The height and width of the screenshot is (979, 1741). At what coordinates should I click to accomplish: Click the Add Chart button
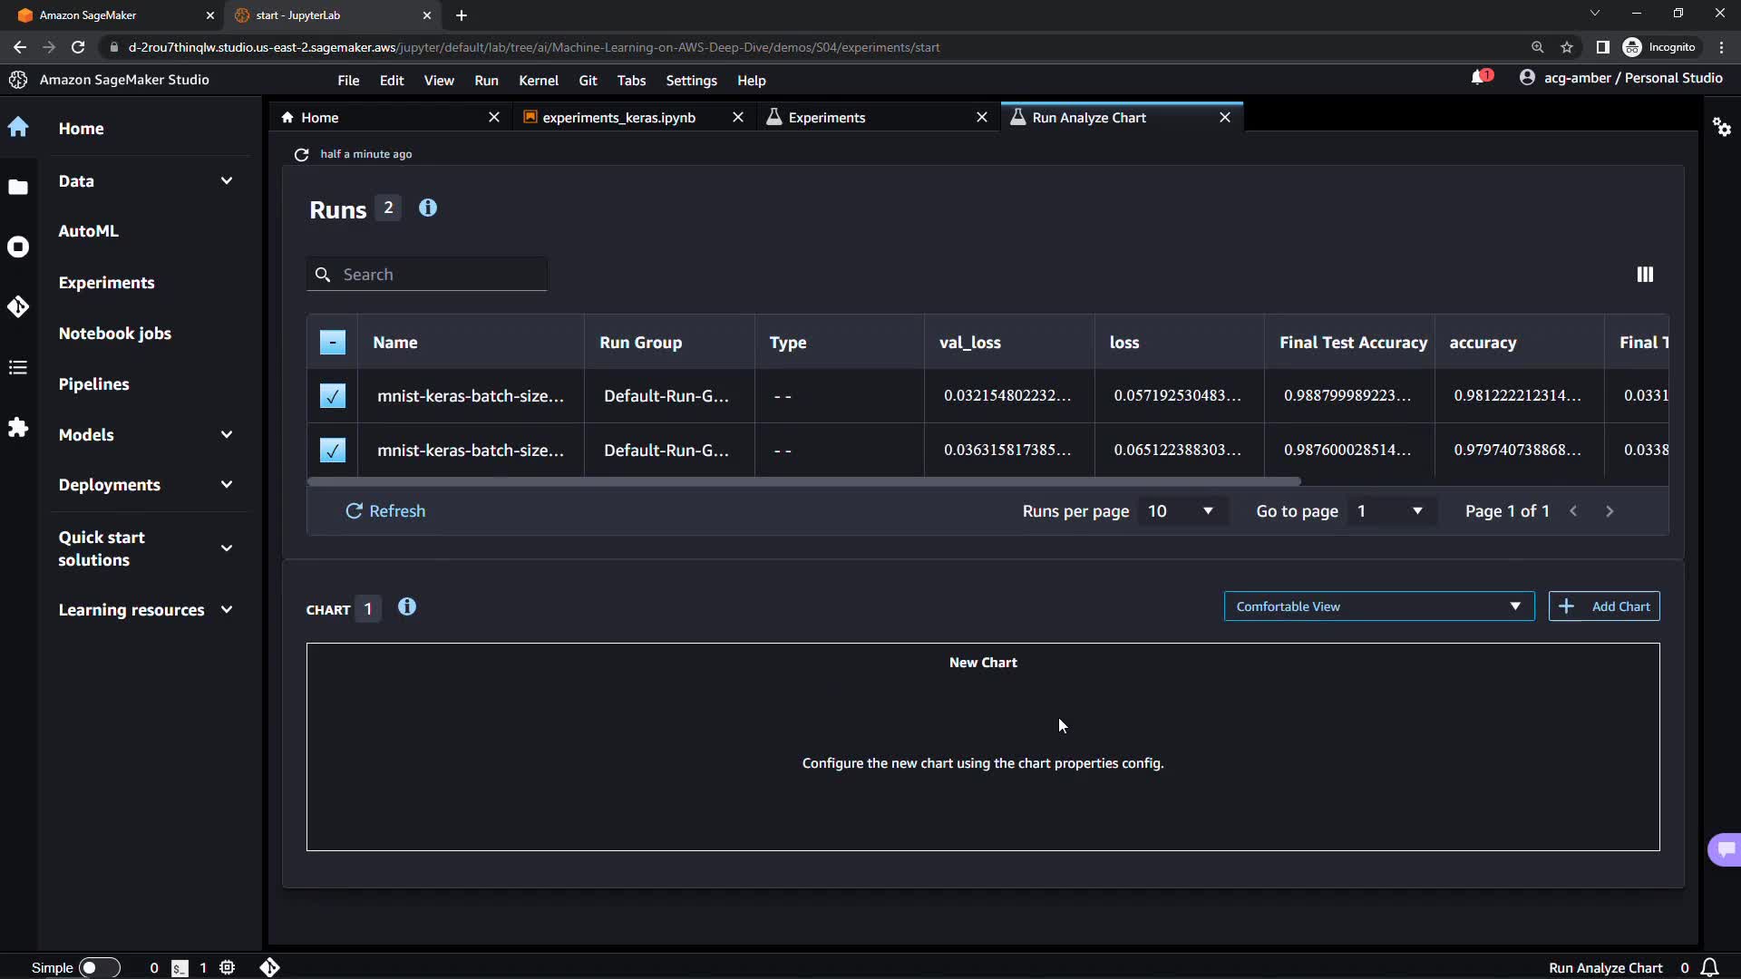point(1604,606)
